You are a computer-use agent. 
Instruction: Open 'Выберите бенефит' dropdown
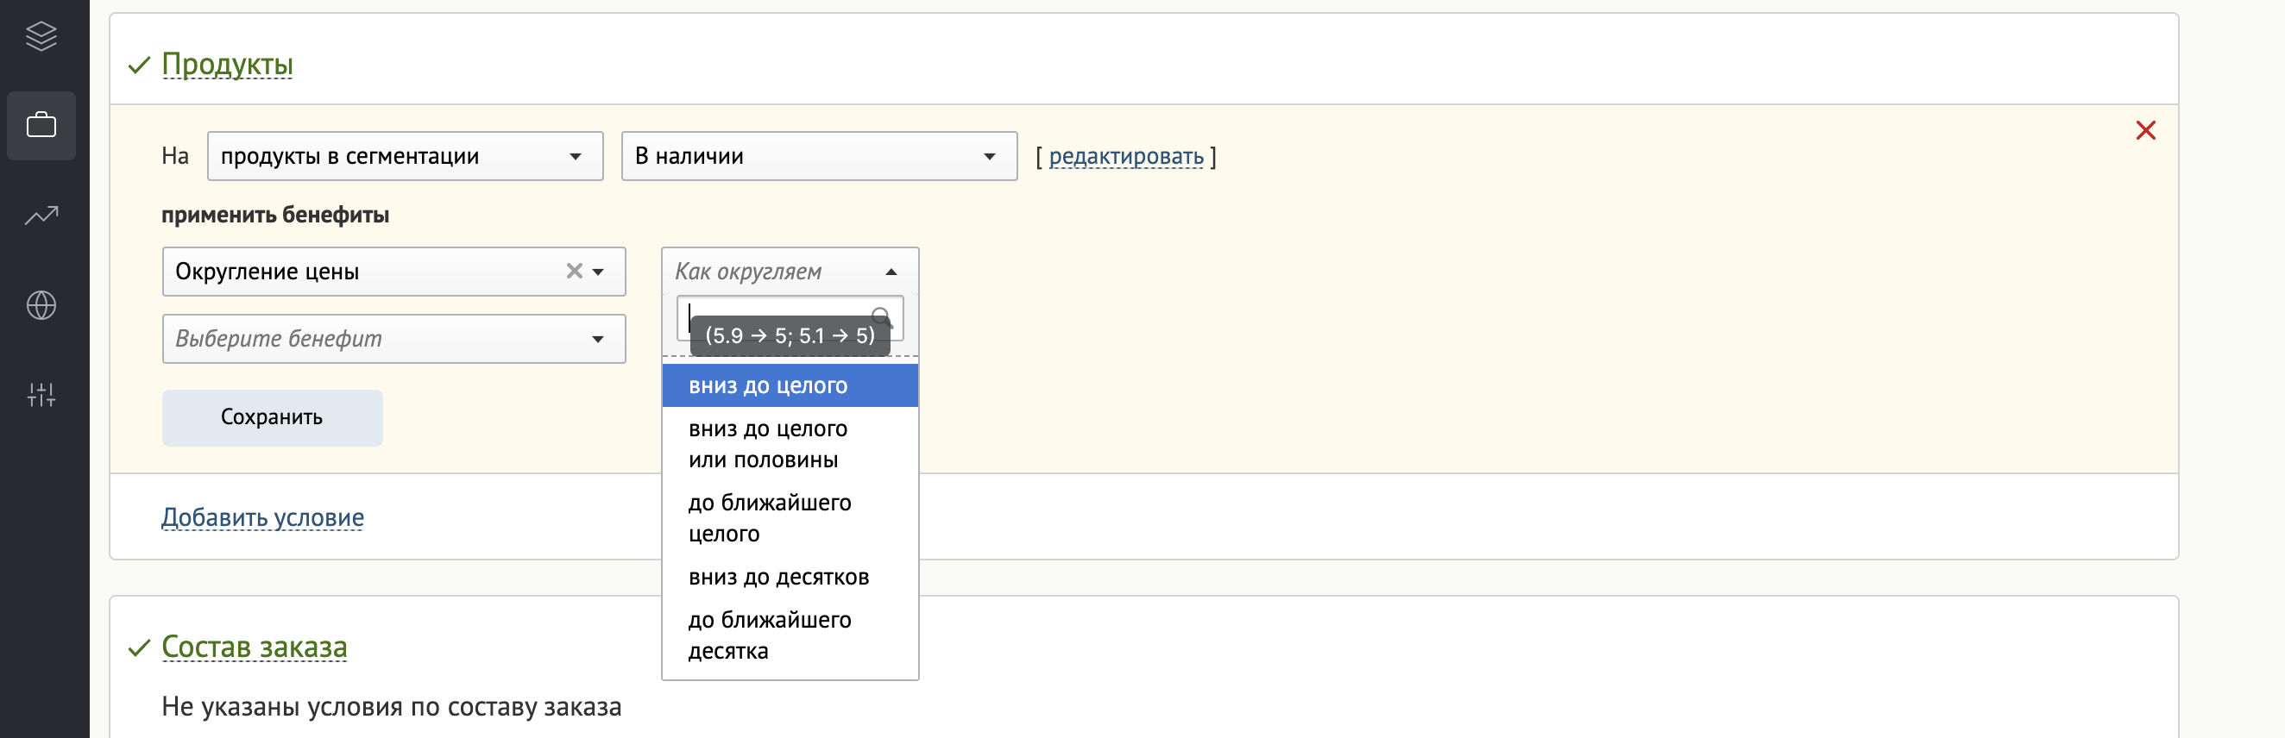(x=393, y=339)
